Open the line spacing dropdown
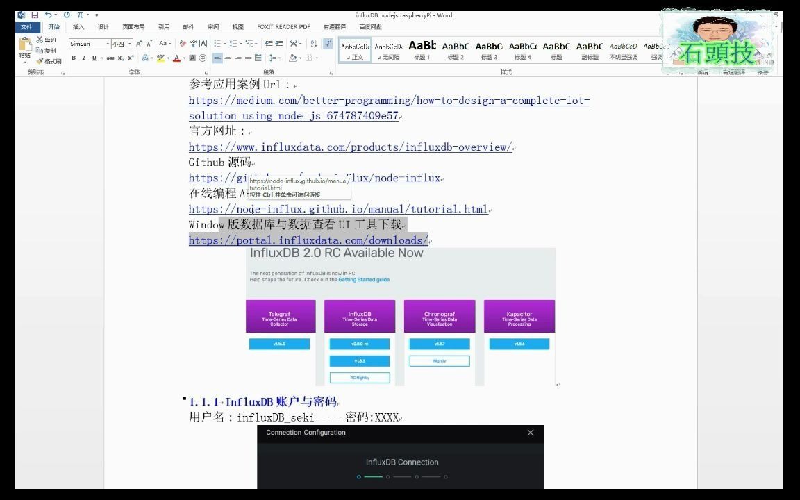 [277, 58]
